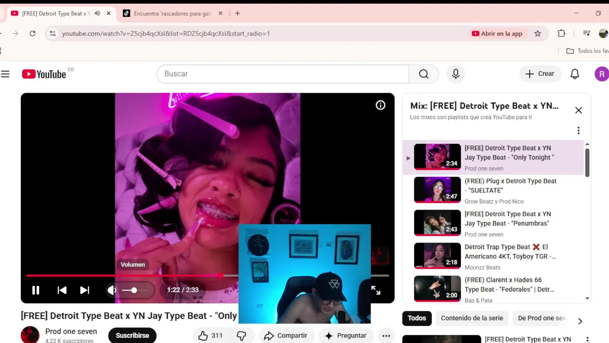The height and width of the screenshot is (343, 609).
Task: Share the video via Compartir
Action: pos(286,335)
